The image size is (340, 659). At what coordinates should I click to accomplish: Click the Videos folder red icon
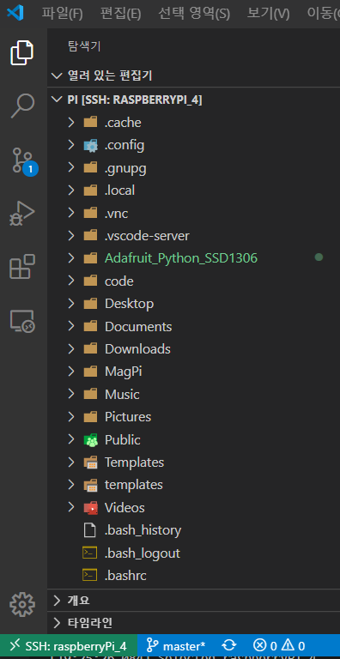click(90, 508)
